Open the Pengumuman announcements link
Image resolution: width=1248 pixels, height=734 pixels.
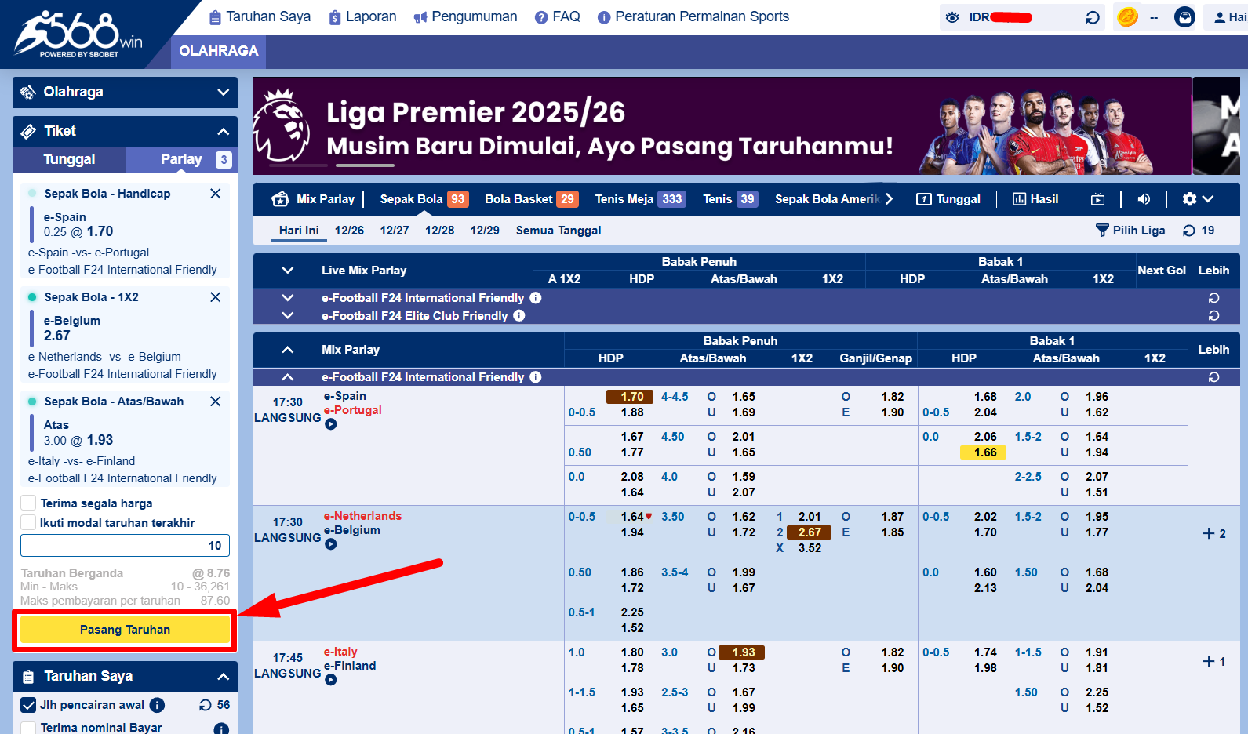465,16
